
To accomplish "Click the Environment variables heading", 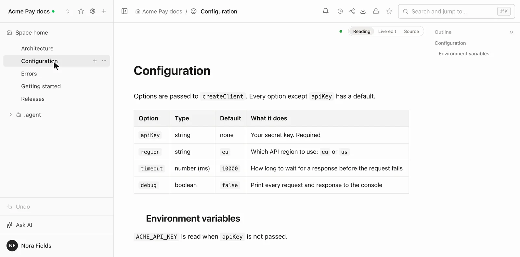I will pos(193,218).
